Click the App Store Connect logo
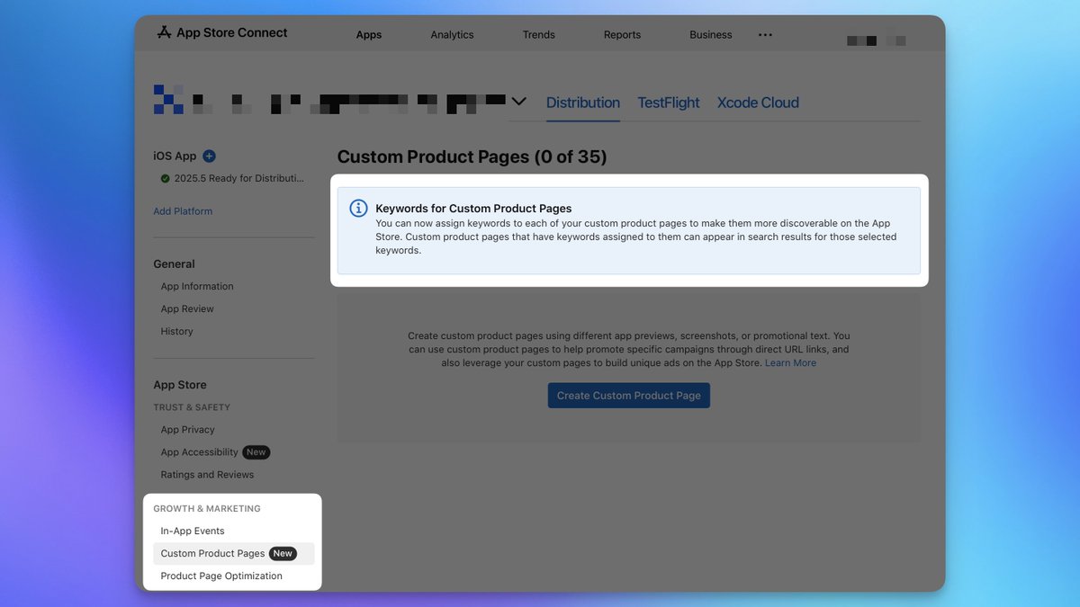This screenshot has width=1080, height=607. 222,32
